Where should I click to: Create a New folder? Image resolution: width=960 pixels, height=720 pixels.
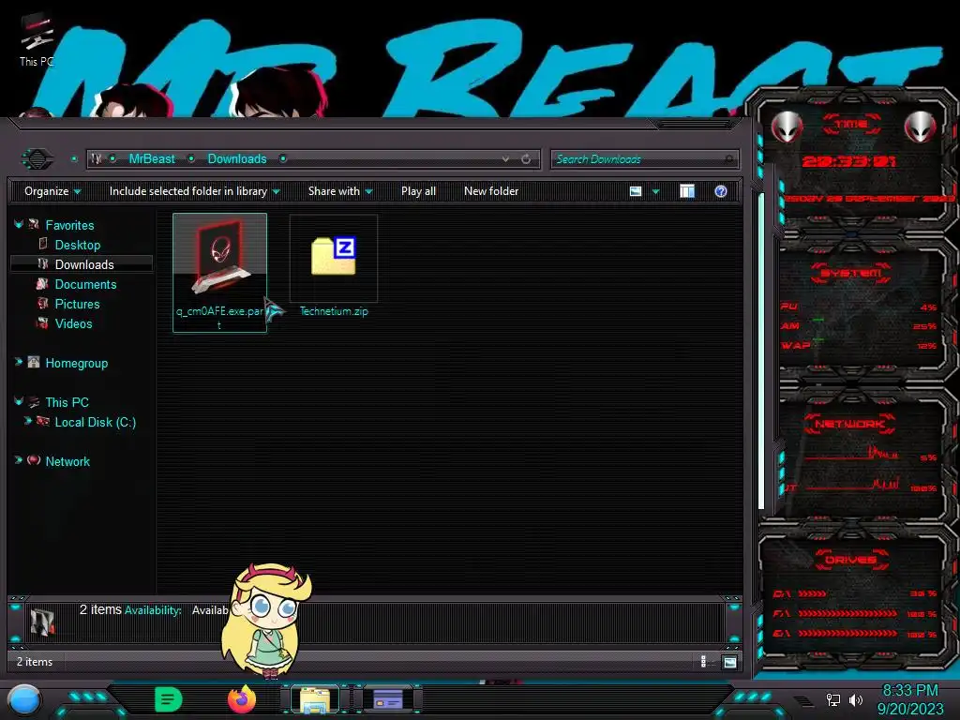click(x=491, y=191)
